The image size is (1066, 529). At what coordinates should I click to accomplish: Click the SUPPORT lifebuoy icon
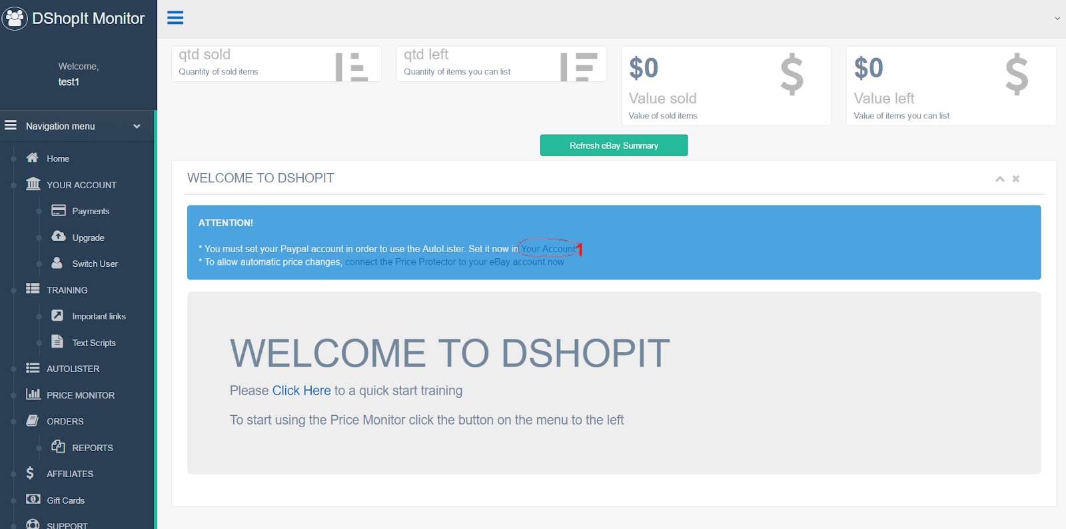[33, 525]
